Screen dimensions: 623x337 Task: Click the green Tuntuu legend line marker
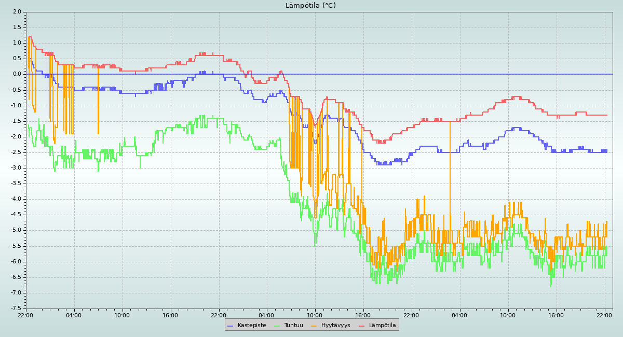tap(277, 326)
